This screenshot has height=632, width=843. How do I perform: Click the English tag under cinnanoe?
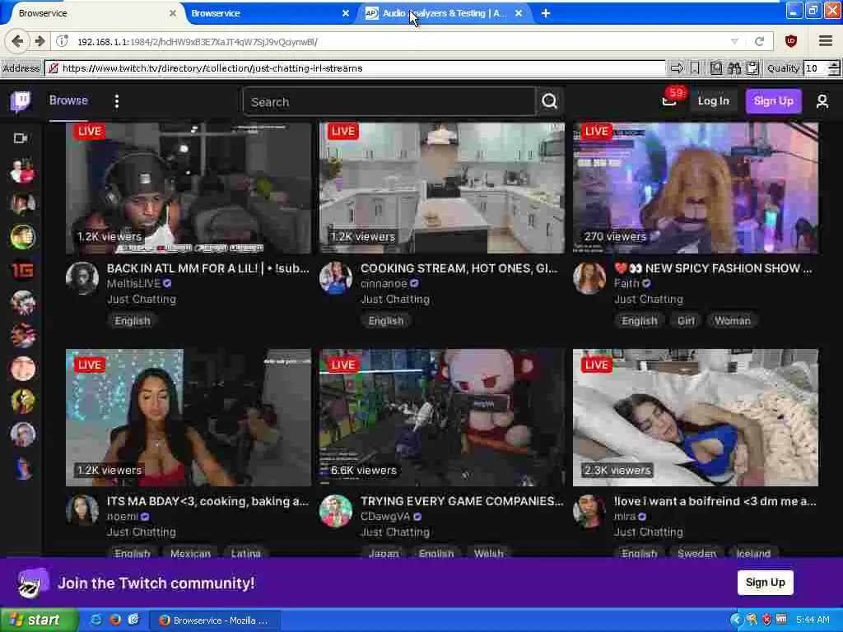click(x=386, y=321)
